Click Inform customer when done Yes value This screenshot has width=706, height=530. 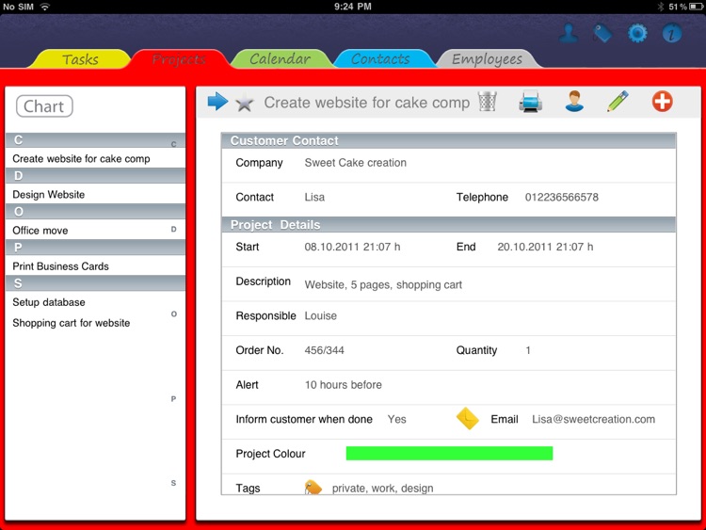click(x=396, y=419)
